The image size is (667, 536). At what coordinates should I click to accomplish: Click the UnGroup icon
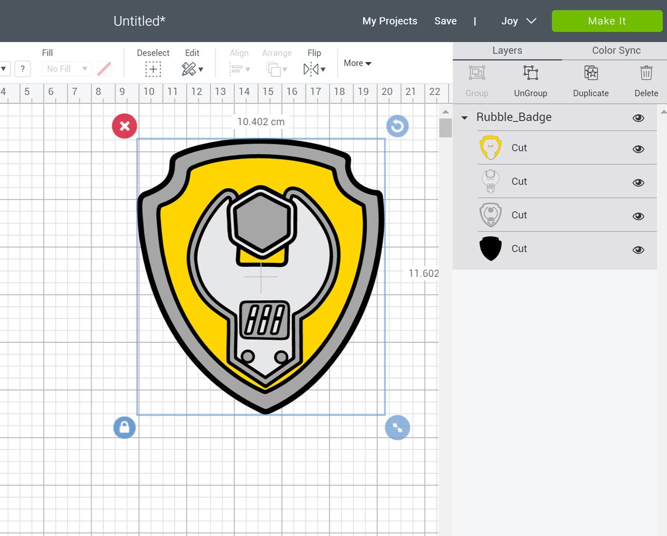(x=531, y=73)
